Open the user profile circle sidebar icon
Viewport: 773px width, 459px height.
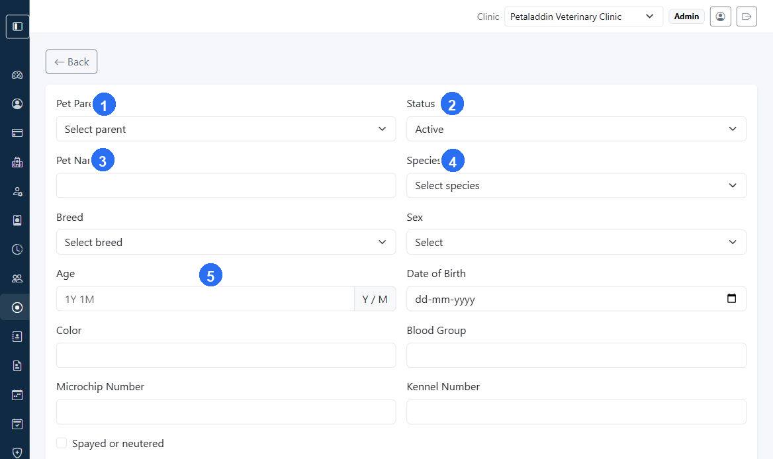17,104
